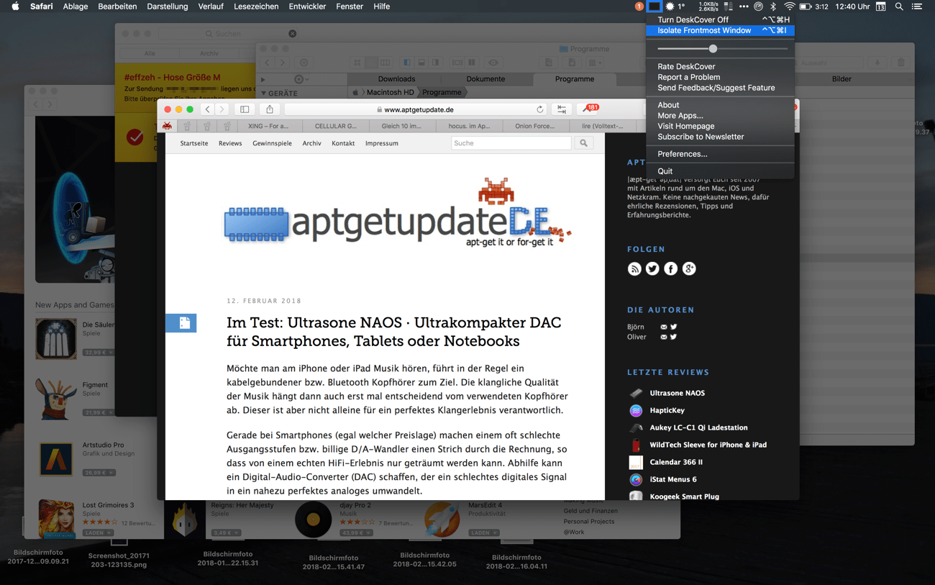Reload the aptgetupdate.de page
This screenshot has height=585, width=935.
click(x=540, y=109)
